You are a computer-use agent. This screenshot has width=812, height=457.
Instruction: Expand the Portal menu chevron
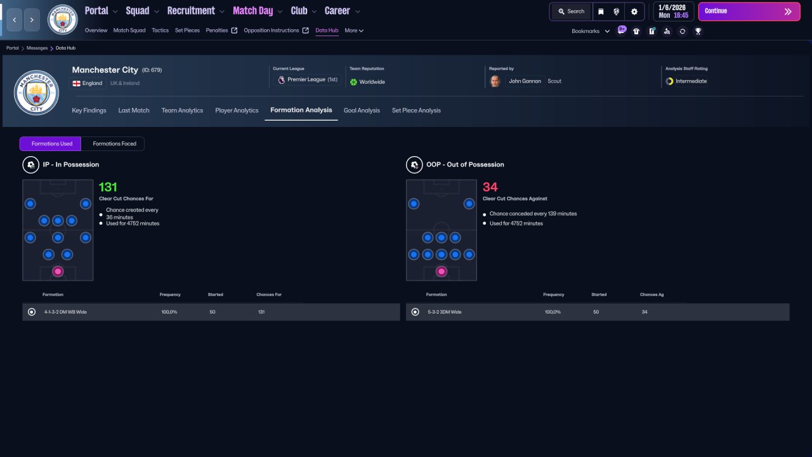pos(115,11)
